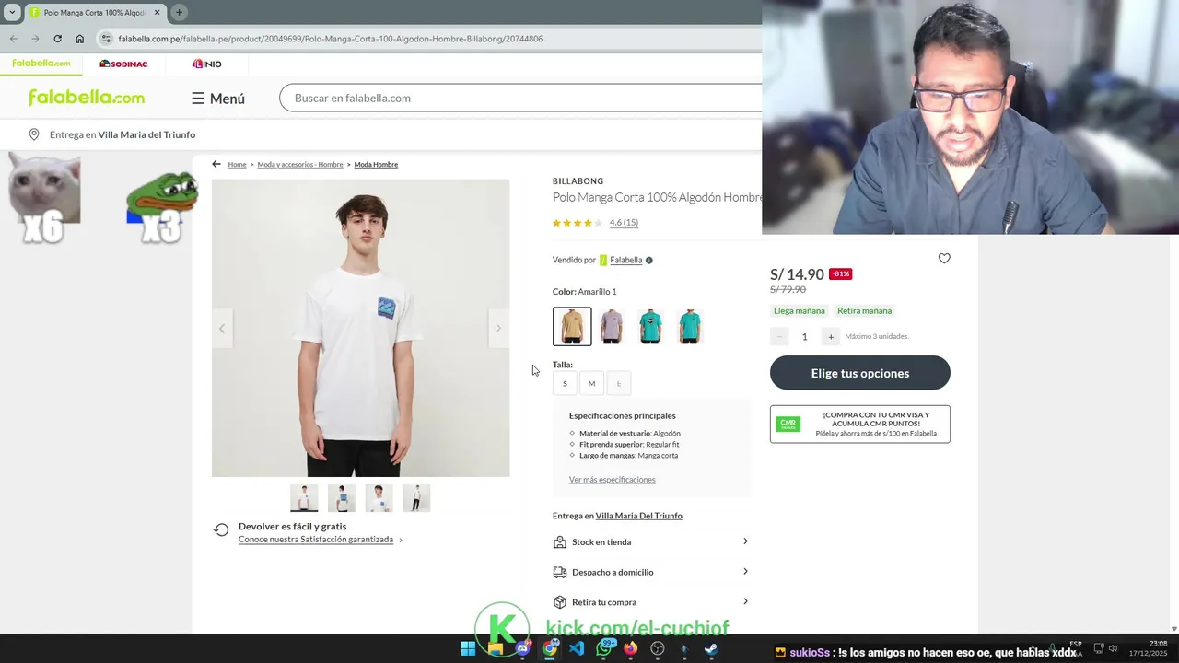Click the browser back arrow
Image resolution: width=1179 pixels, height=663 pixels.
pos(13,39)
